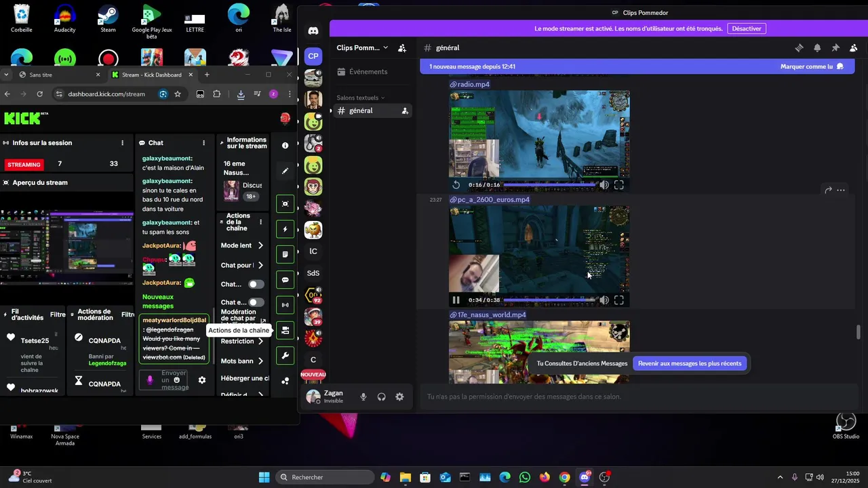Click the wrench tools icon in Kick sidebar
The height and width of the screenshot is (488, 868).
pos(285,355)
